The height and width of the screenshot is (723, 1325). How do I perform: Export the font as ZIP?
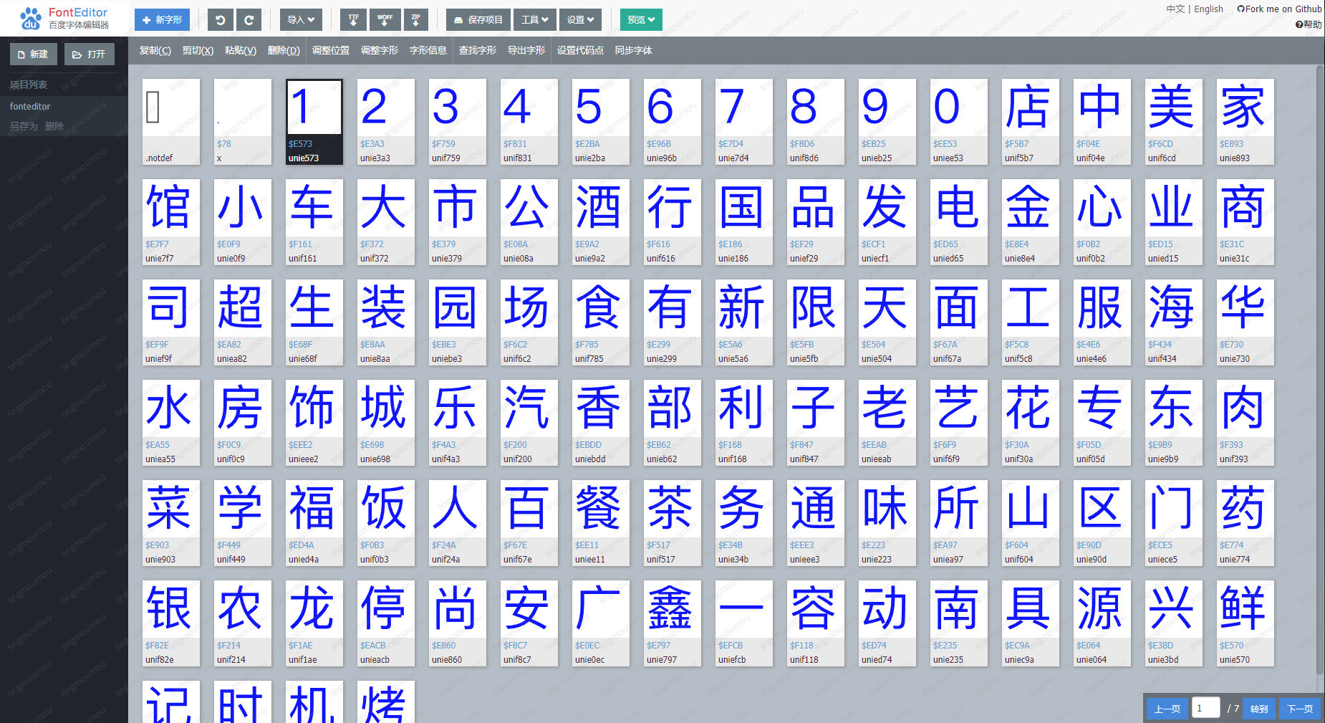416,19
